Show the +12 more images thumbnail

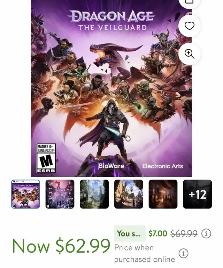coord(198,194)
